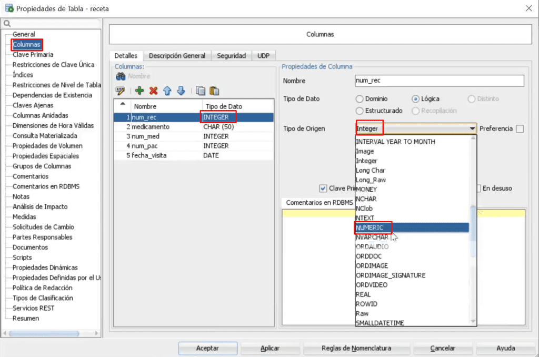Select the Recopilación radio button
Screen dimensions: 539x357
(x=416, y=111)
